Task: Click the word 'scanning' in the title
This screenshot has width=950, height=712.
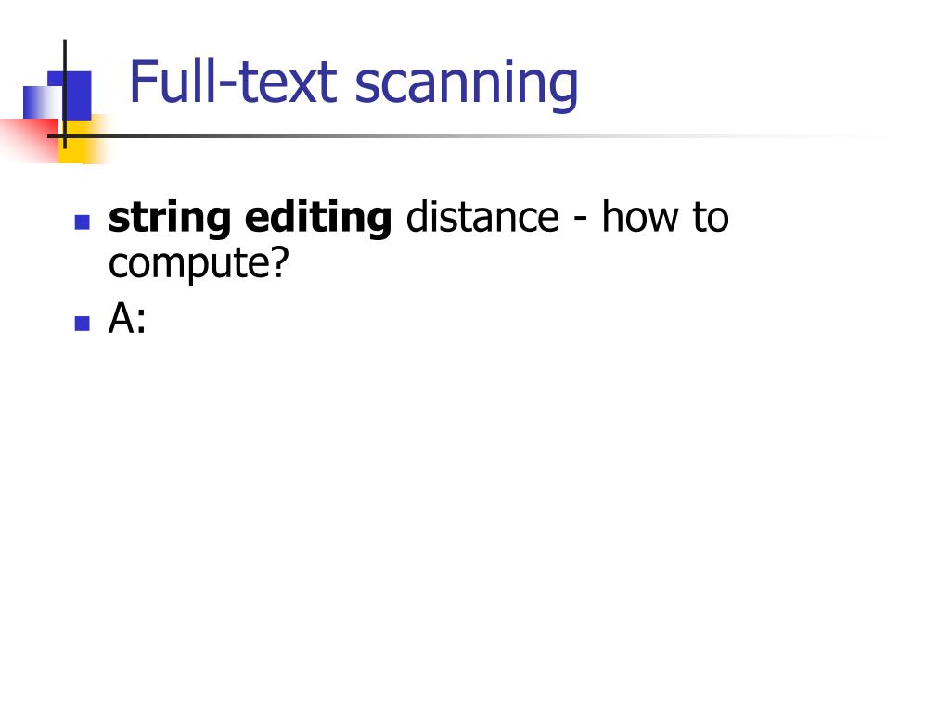Action: 467,85
